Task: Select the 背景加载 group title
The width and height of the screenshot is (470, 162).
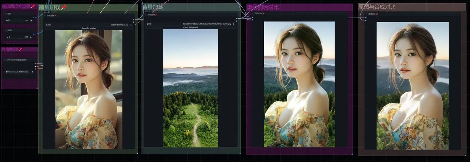Action: [153, 7]
